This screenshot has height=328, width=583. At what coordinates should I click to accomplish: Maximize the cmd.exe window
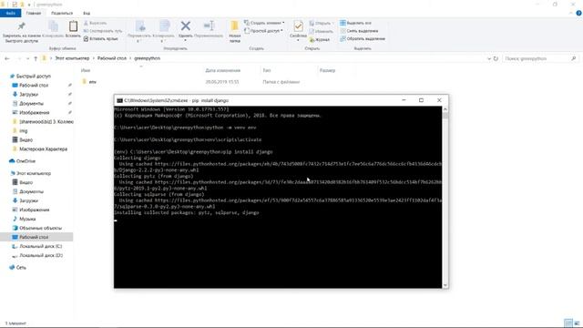tap(421, 100)
